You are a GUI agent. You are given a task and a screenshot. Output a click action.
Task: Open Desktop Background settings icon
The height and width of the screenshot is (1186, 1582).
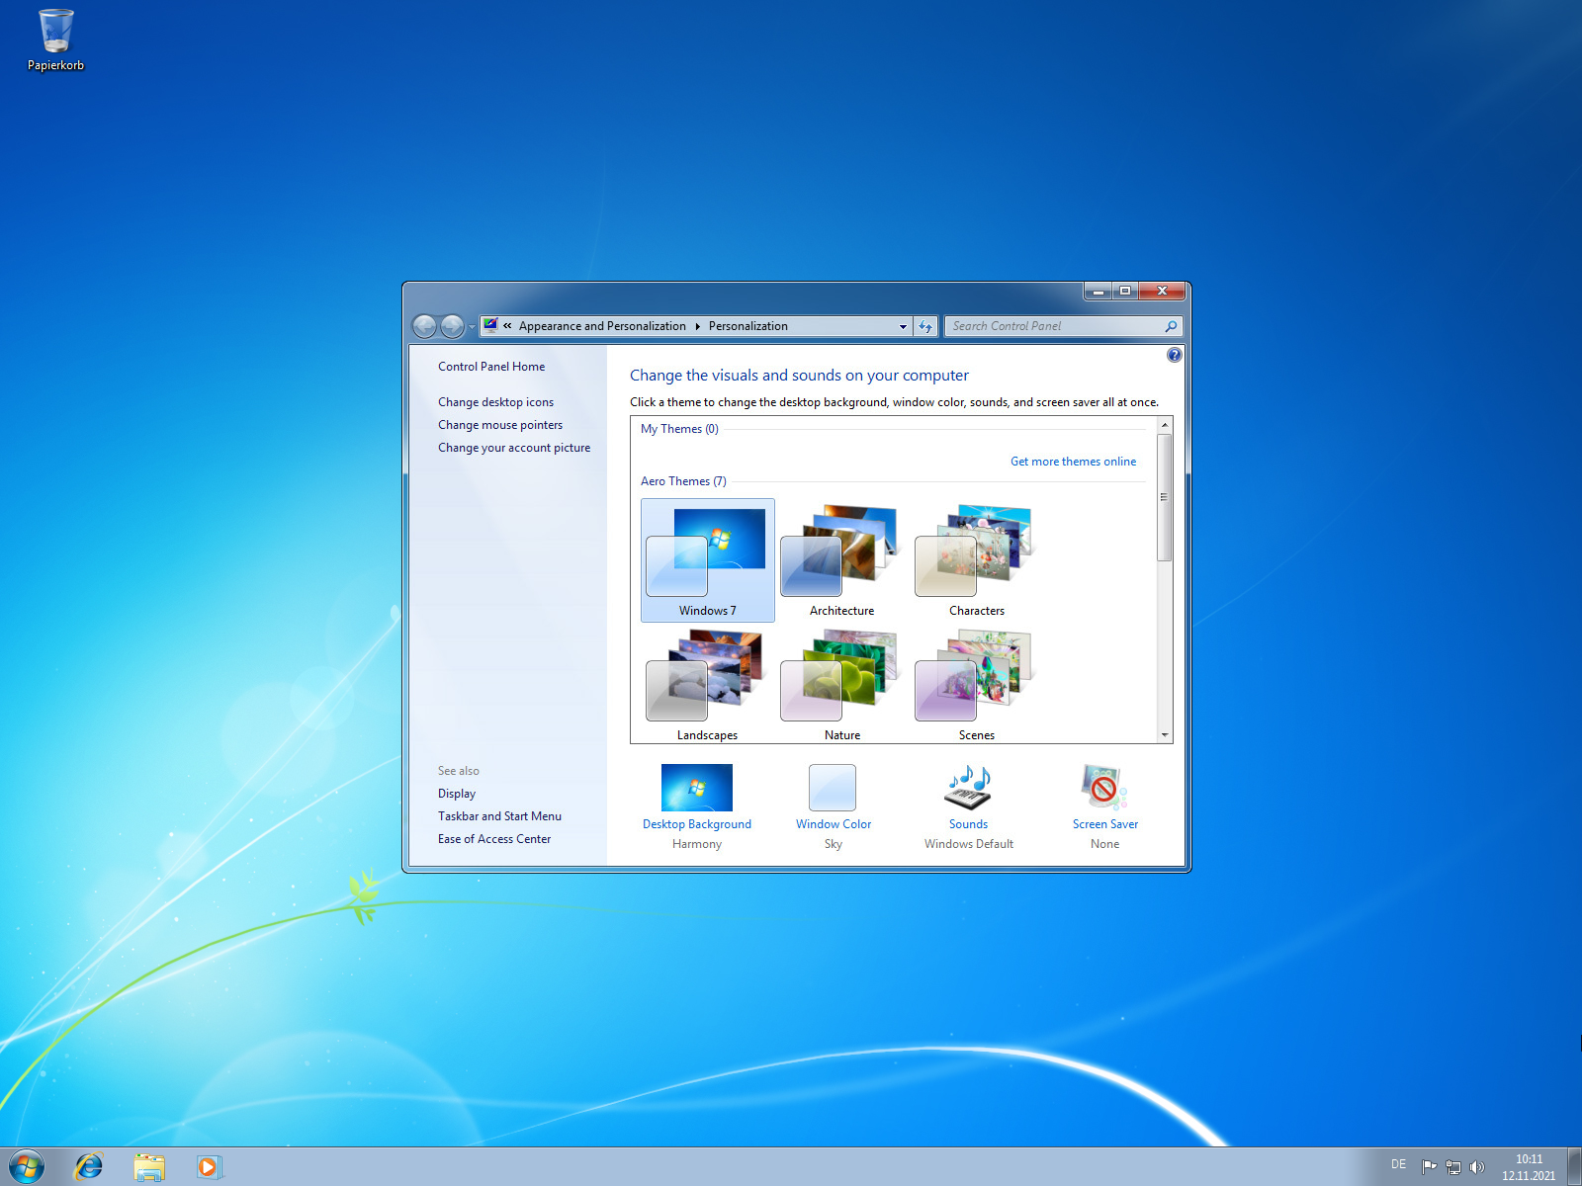(x=697, y=788)
